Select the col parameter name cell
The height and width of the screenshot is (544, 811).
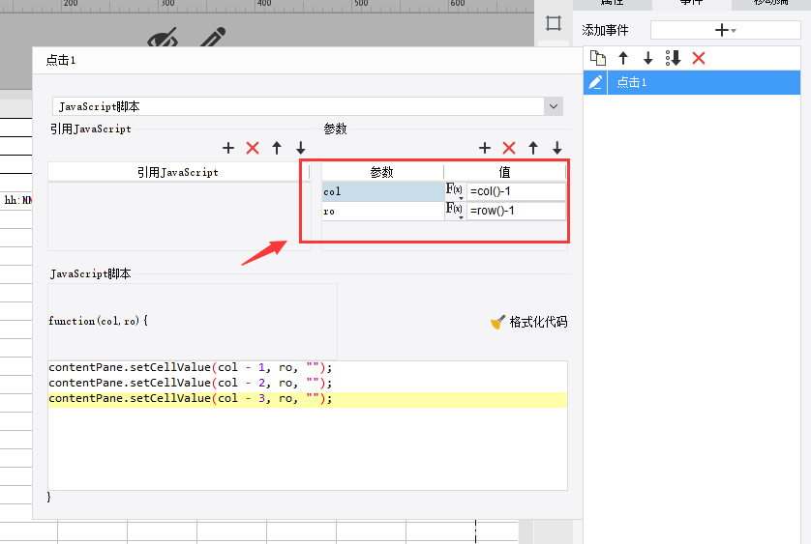(382, 191)
